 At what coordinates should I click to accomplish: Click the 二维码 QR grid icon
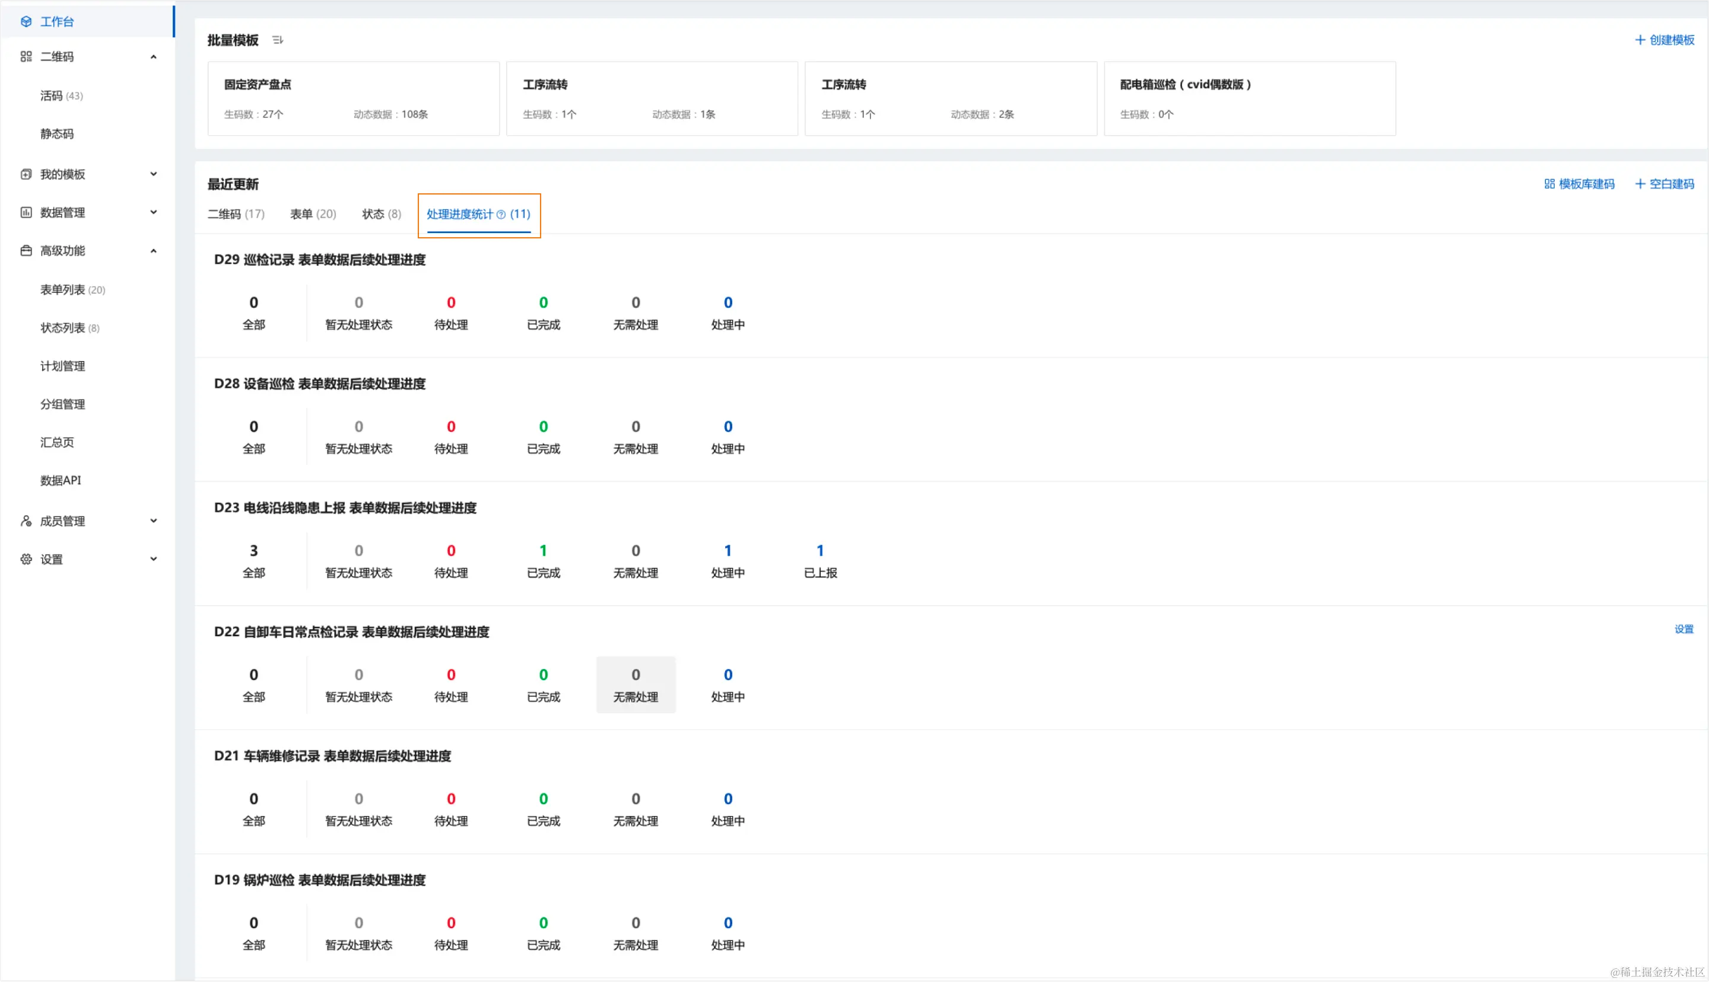(26, 57)
